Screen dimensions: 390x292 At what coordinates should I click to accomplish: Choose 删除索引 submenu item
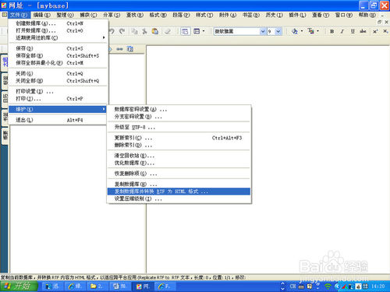179,145
